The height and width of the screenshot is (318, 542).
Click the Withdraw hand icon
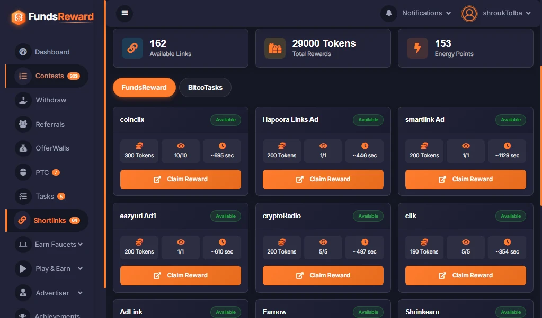pos(23,100)
